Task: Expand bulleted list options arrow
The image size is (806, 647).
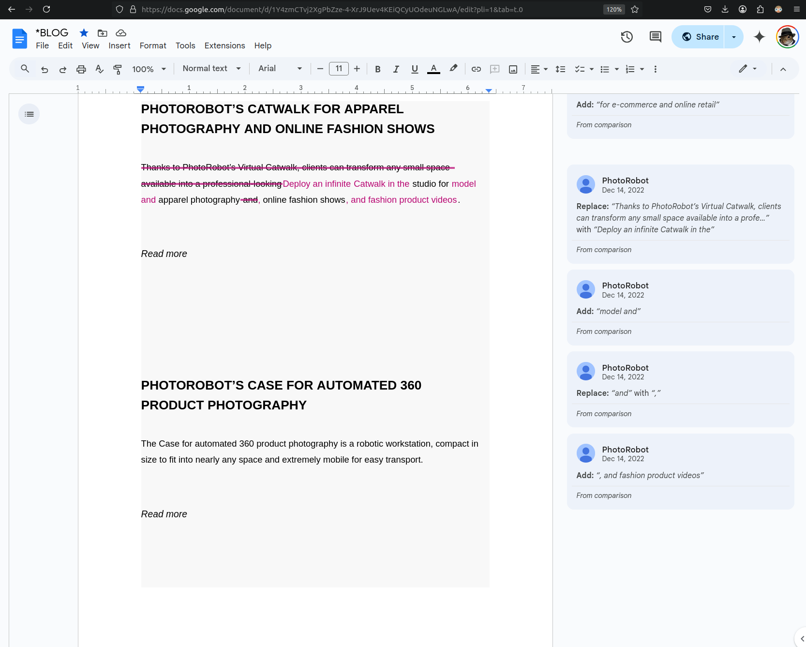Action: tap(617, 69)
